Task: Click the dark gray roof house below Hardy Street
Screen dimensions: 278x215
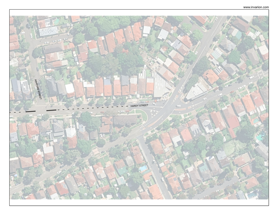Action: [125, 120]
